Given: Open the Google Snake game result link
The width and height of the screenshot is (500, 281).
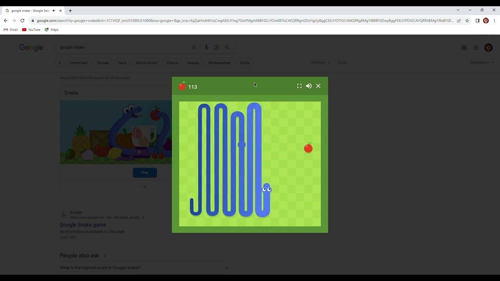Looking at the screenshot, I should pyautogui.click(x=83, y=225).
